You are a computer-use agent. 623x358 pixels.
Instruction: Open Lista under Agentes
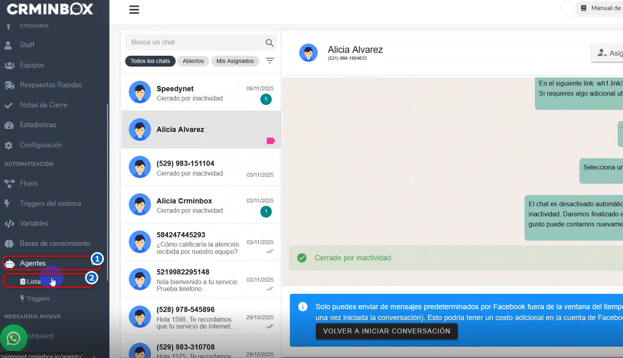click(x=34, y=281)
